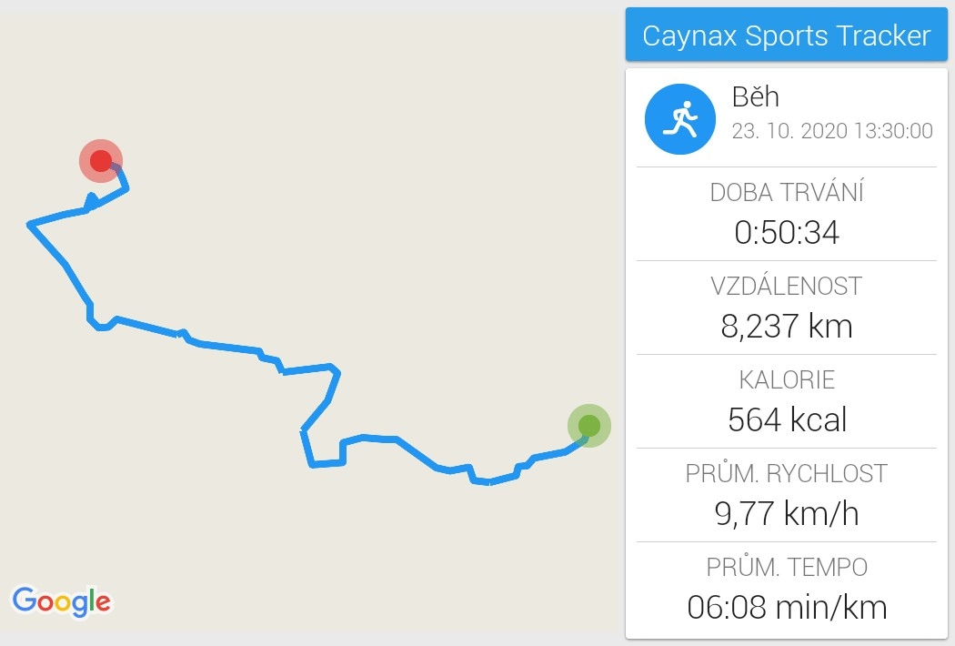Viewport: 955px width, 646px height.
Task: Click the average speed 9,77 km/h
Action: (787, 513)
